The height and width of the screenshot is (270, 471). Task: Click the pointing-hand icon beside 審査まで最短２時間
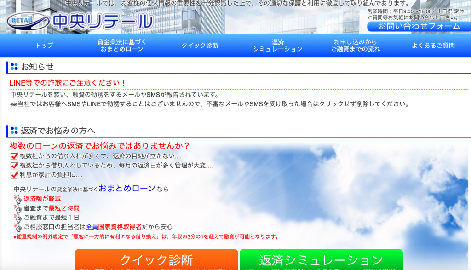click(x=18, y=208)
